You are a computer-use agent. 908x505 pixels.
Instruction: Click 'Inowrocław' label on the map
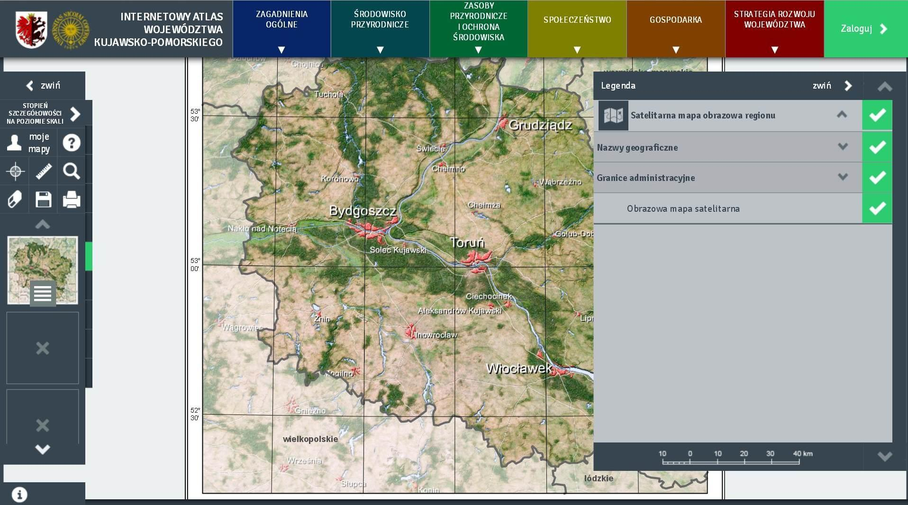(x=436, y=335)
